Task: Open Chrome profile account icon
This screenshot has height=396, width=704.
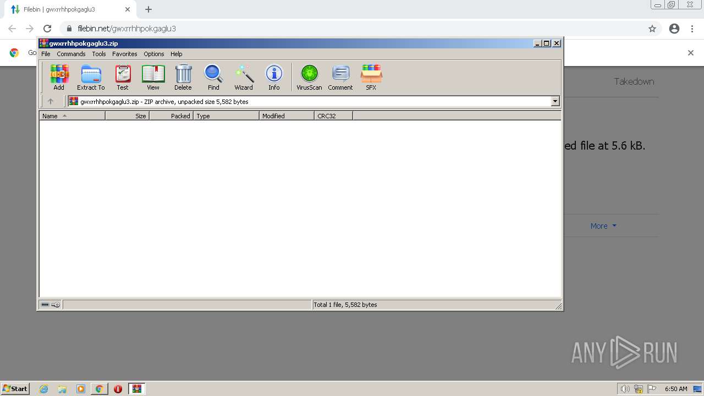Action: (x=674, y=29)
